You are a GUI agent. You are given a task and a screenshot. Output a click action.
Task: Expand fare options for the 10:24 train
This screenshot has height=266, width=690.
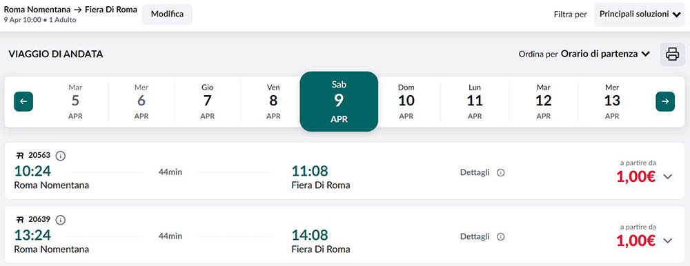(x=667, y=176)
